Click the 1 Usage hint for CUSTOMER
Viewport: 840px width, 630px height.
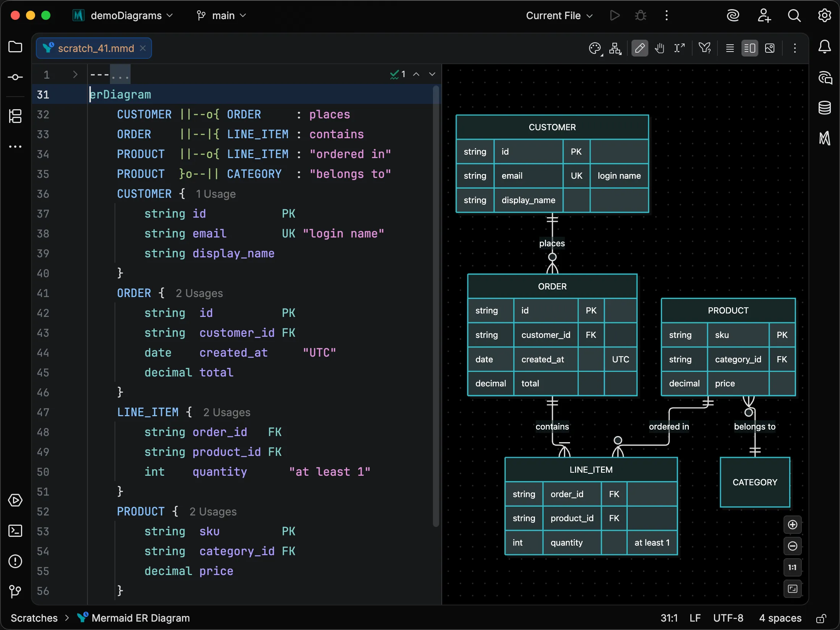tap(216, 194)
